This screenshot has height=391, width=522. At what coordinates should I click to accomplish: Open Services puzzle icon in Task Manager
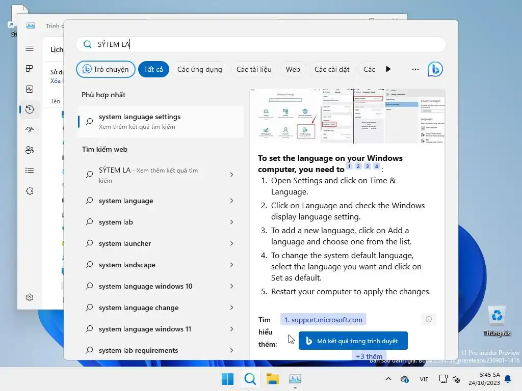click(30, 191)
